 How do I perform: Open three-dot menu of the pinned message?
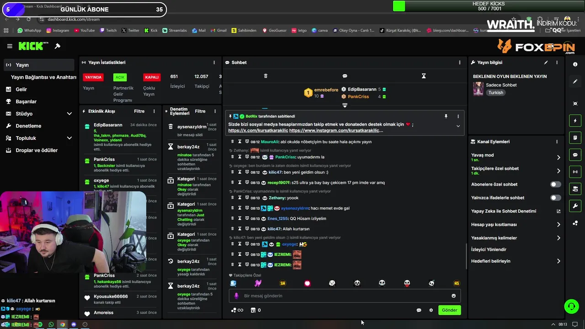click(458, 117)
